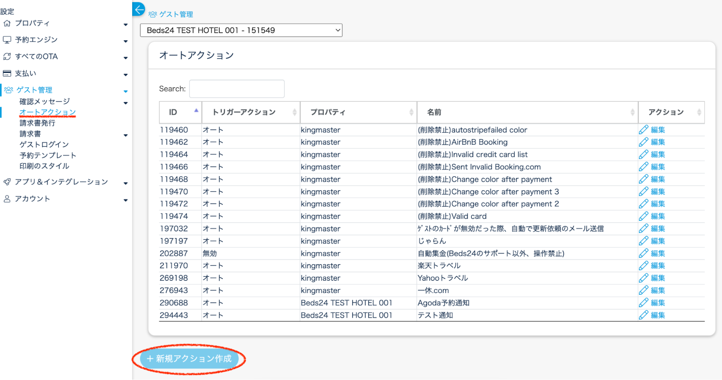This screenshot has height=380, width=722.
Task: Click the house icon beside プロパティ
Action: click(x=7, y=23)
